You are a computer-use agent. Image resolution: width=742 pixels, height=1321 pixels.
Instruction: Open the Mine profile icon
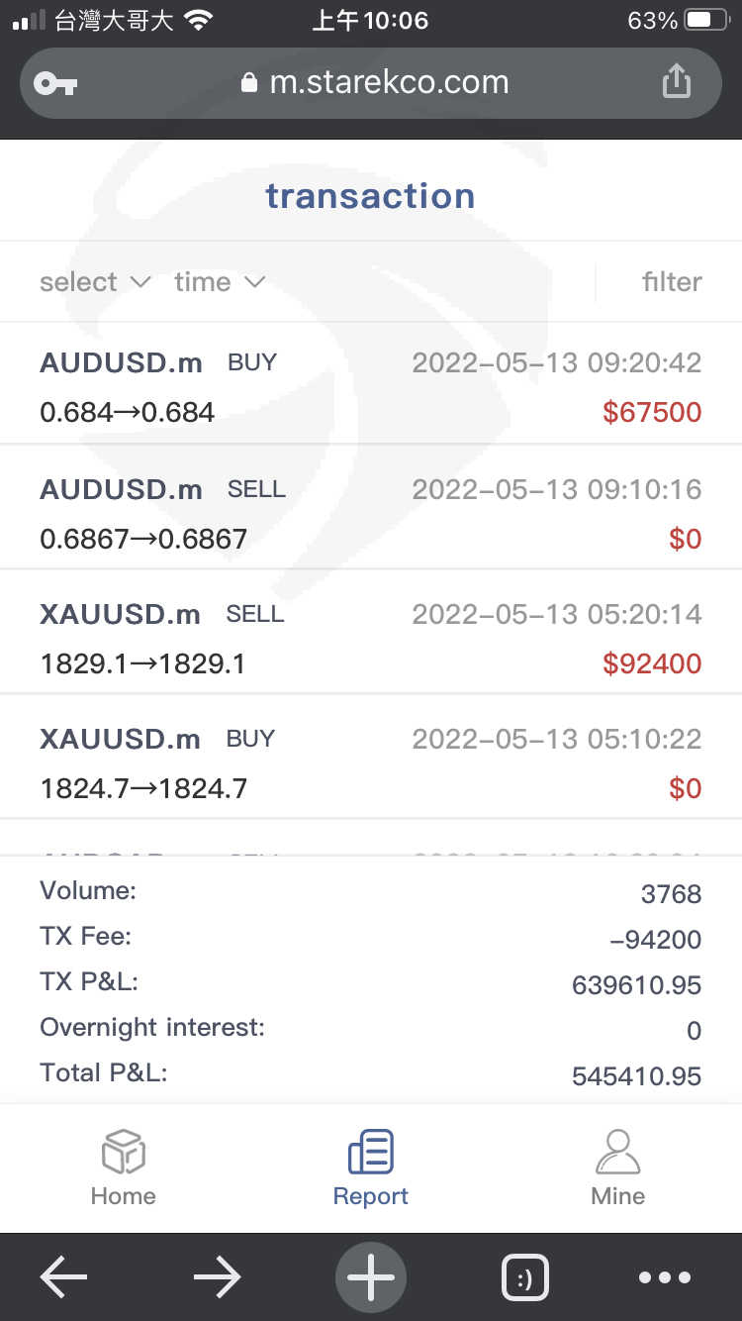[x=617, y=1153]
